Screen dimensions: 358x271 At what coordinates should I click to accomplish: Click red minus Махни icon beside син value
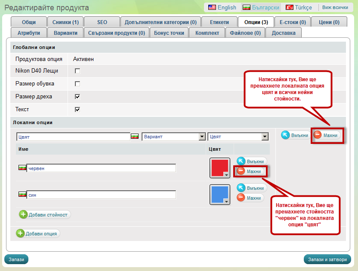point(241,198)
